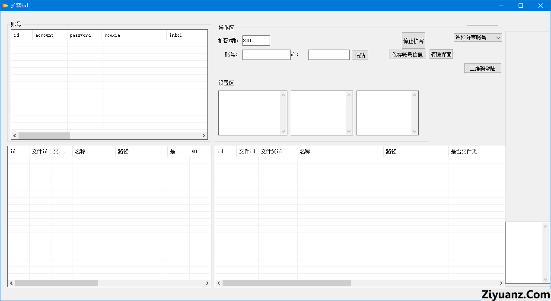Open 二维码登陆 QR login
551x301 pixels.
[x=482, y=68]
